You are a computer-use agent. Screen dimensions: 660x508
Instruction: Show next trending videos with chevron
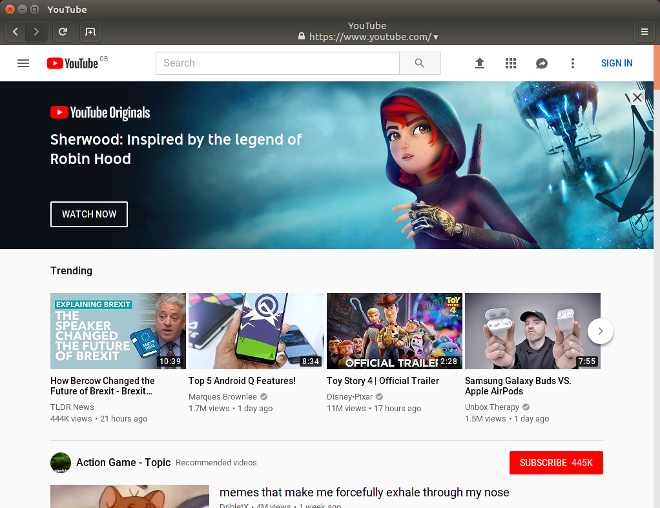tap(600, 331)
